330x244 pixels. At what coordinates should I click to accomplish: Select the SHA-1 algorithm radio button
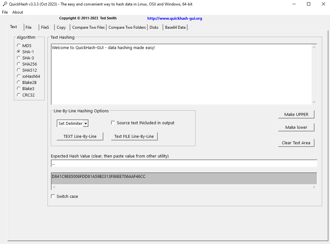point(19,52)
